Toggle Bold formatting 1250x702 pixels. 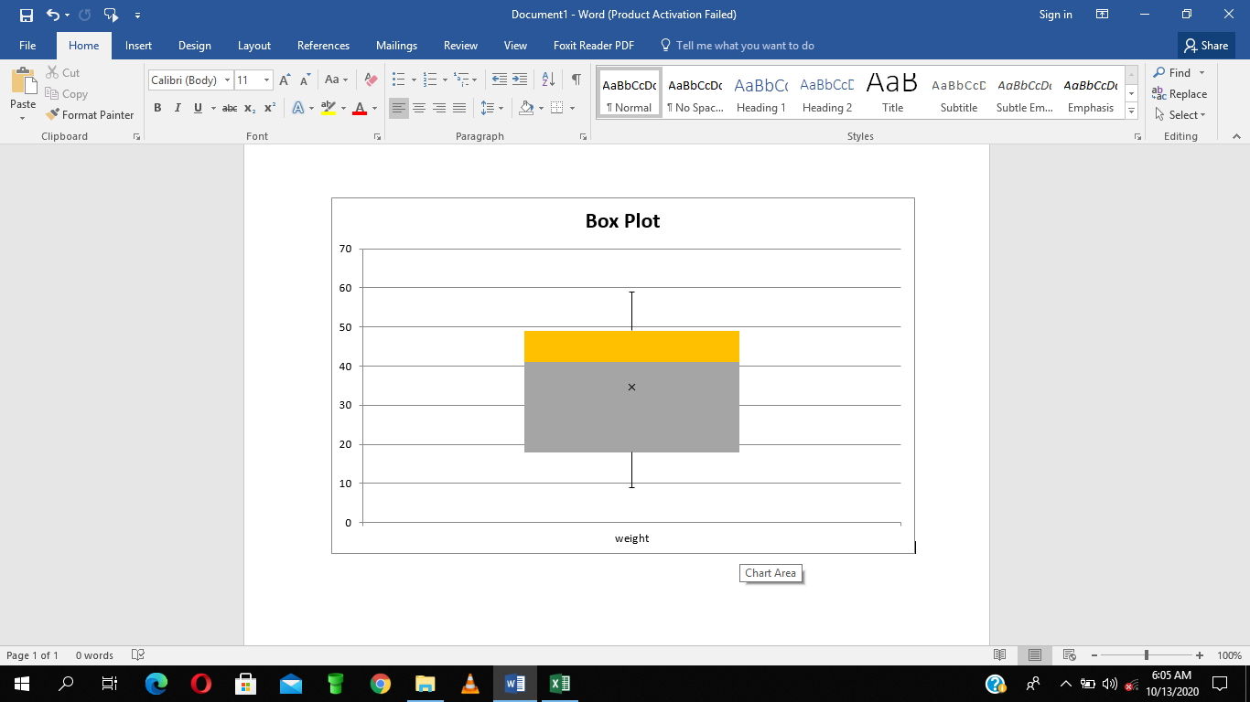pos(157,108)
